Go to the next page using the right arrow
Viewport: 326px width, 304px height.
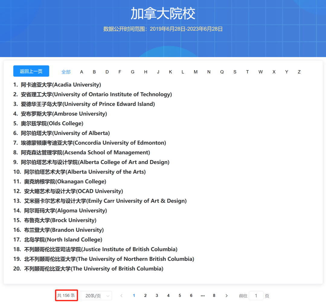pyautogui.click(x=226, y=296)
